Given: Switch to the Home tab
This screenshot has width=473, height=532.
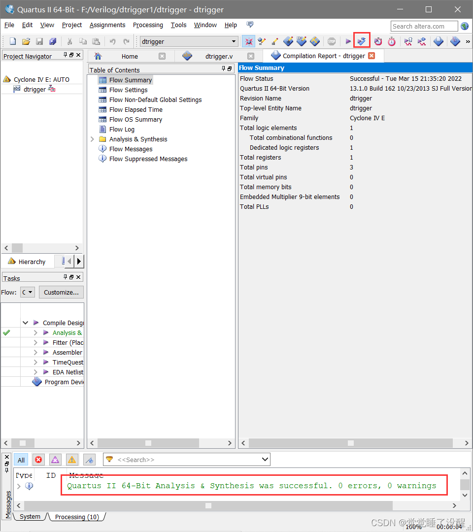Looking at the screenshot, I should 130,56.
